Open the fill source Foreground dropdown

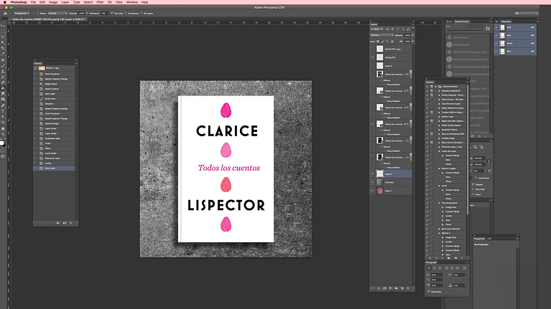[x=23, y=13]
